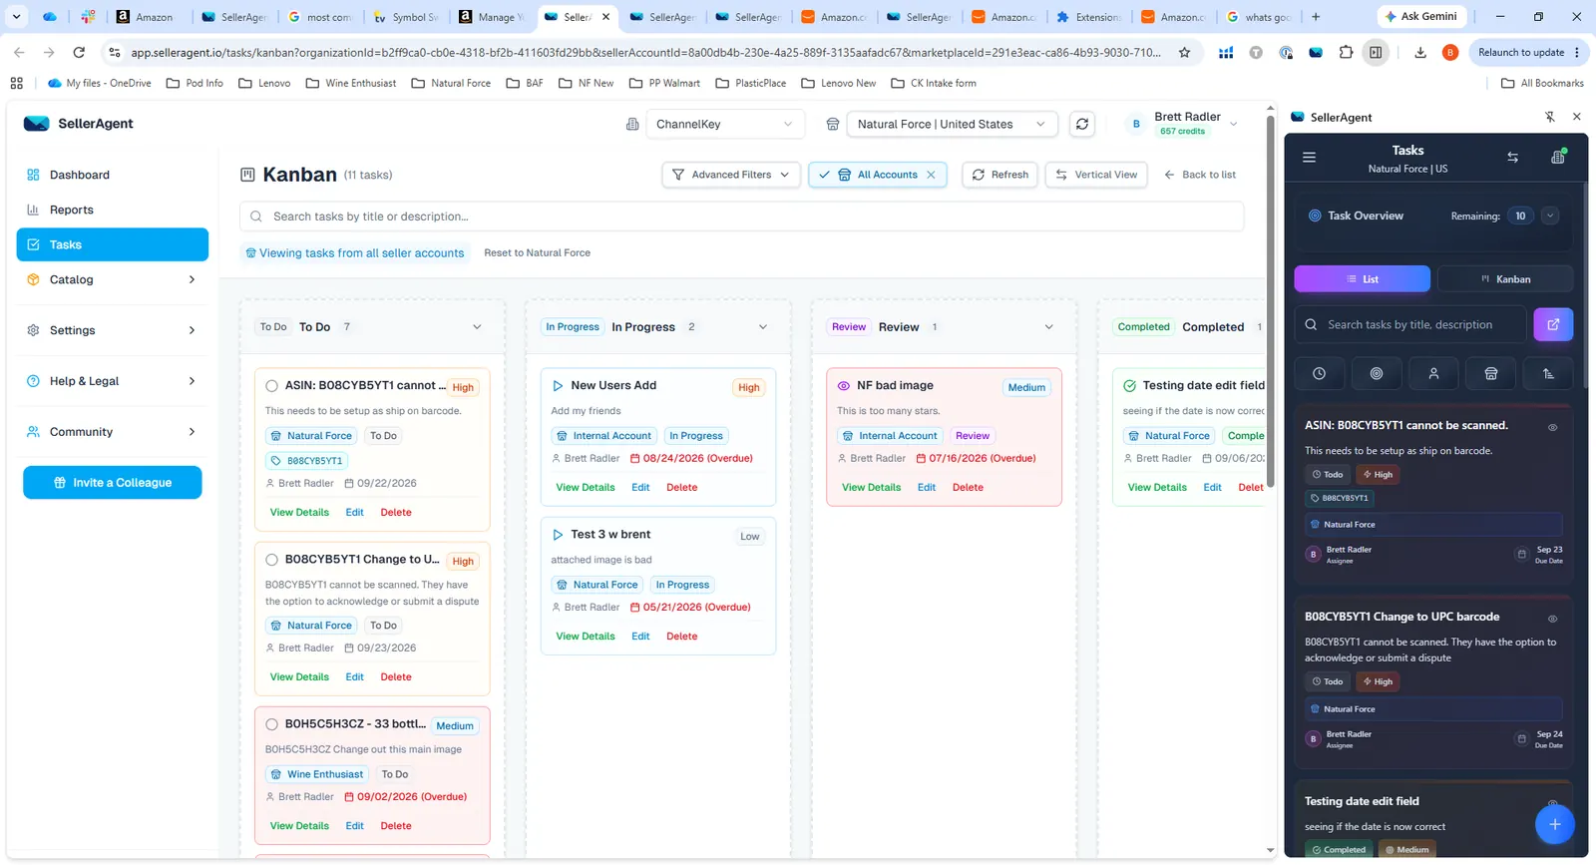Open the browser extensions puzzle icon
Viewport: 1596px width, 865px height.
click(1346, 52)
